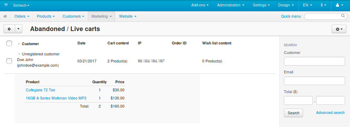The height and width of the screenshot is (127, 350).
Task: Focus the minimum Total ($) field
Action: (298, 101)
